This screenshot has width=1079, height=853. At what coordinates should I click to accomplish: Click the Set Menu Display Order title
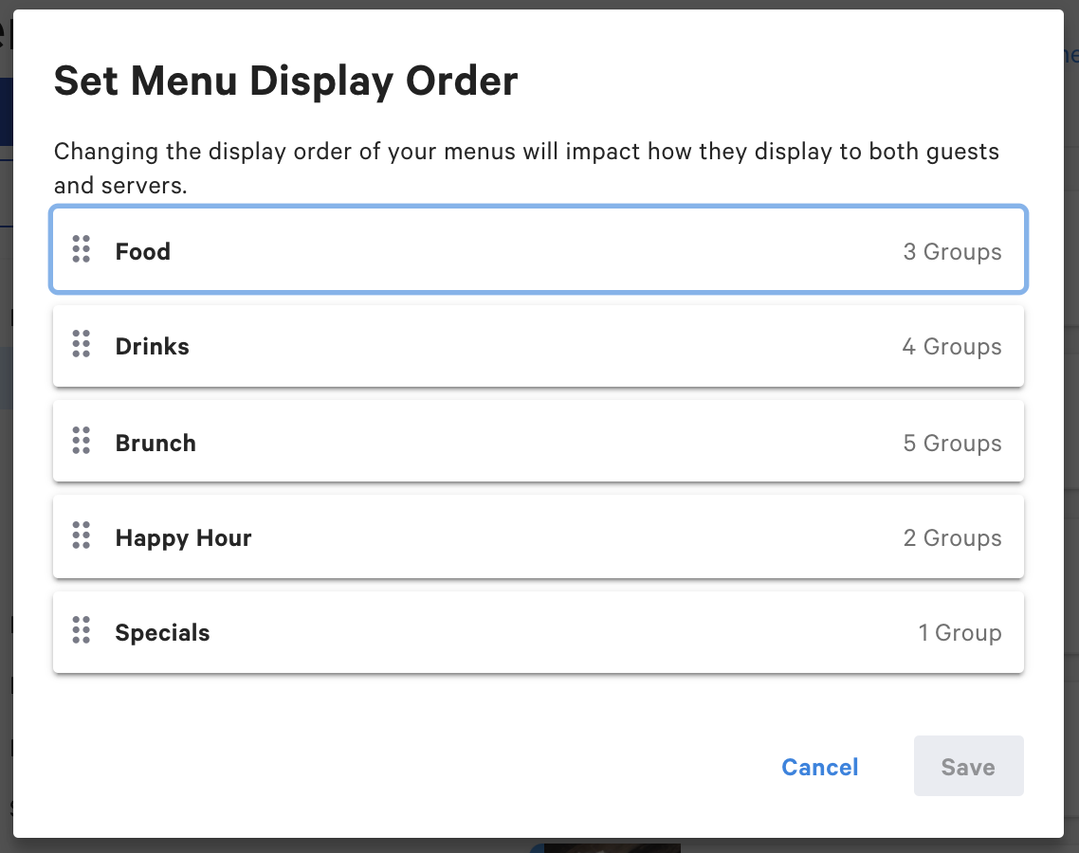click(286, 81)
